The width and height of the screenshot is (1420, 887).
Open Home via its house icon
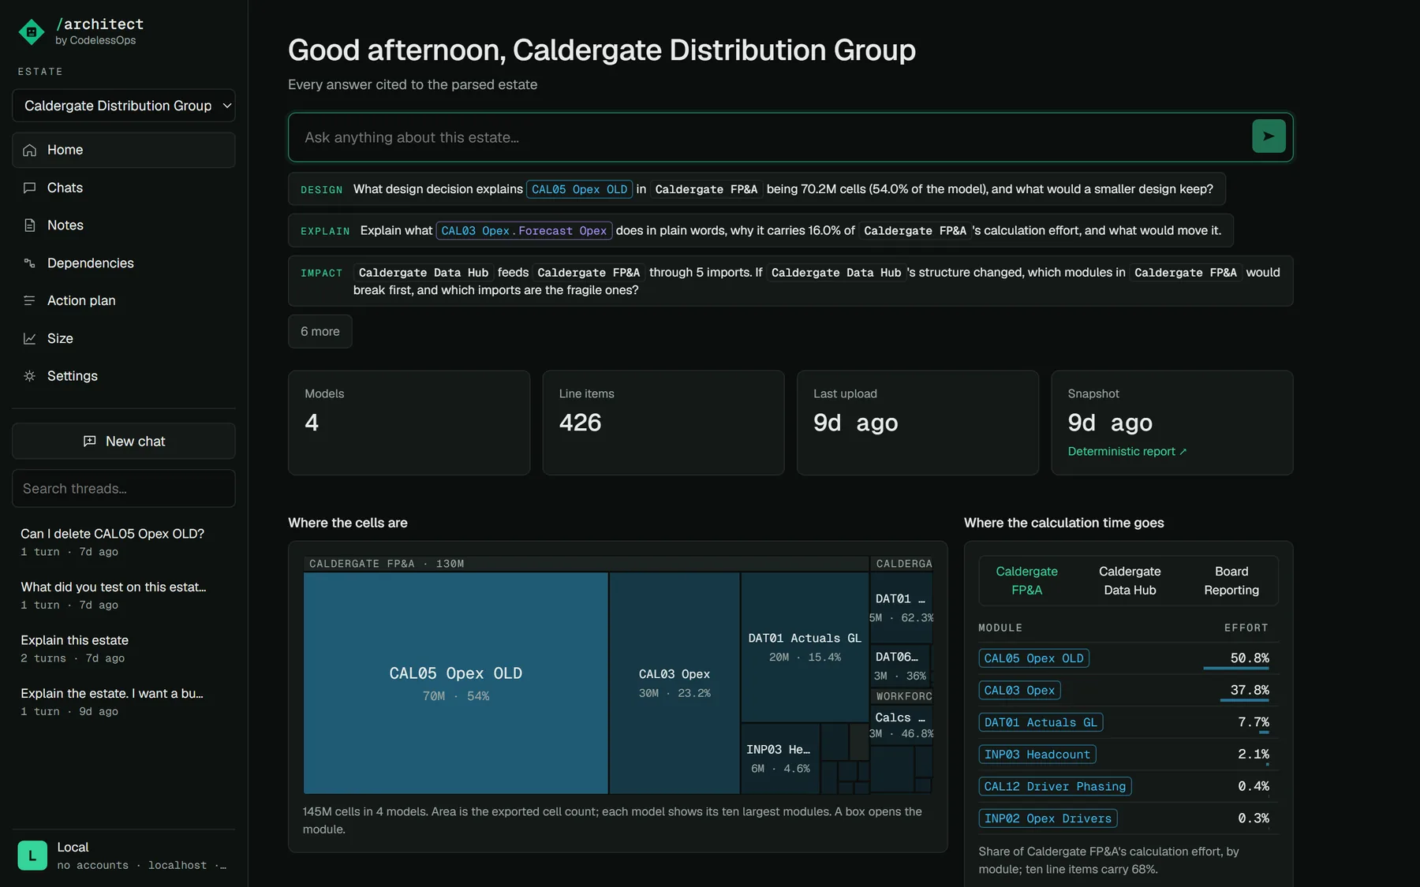tap(30, 150)
